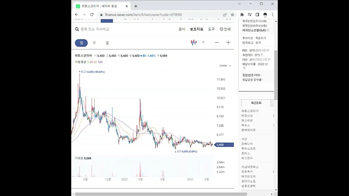
Task: Open 현대리바트 in recent list
Action: 248,130
